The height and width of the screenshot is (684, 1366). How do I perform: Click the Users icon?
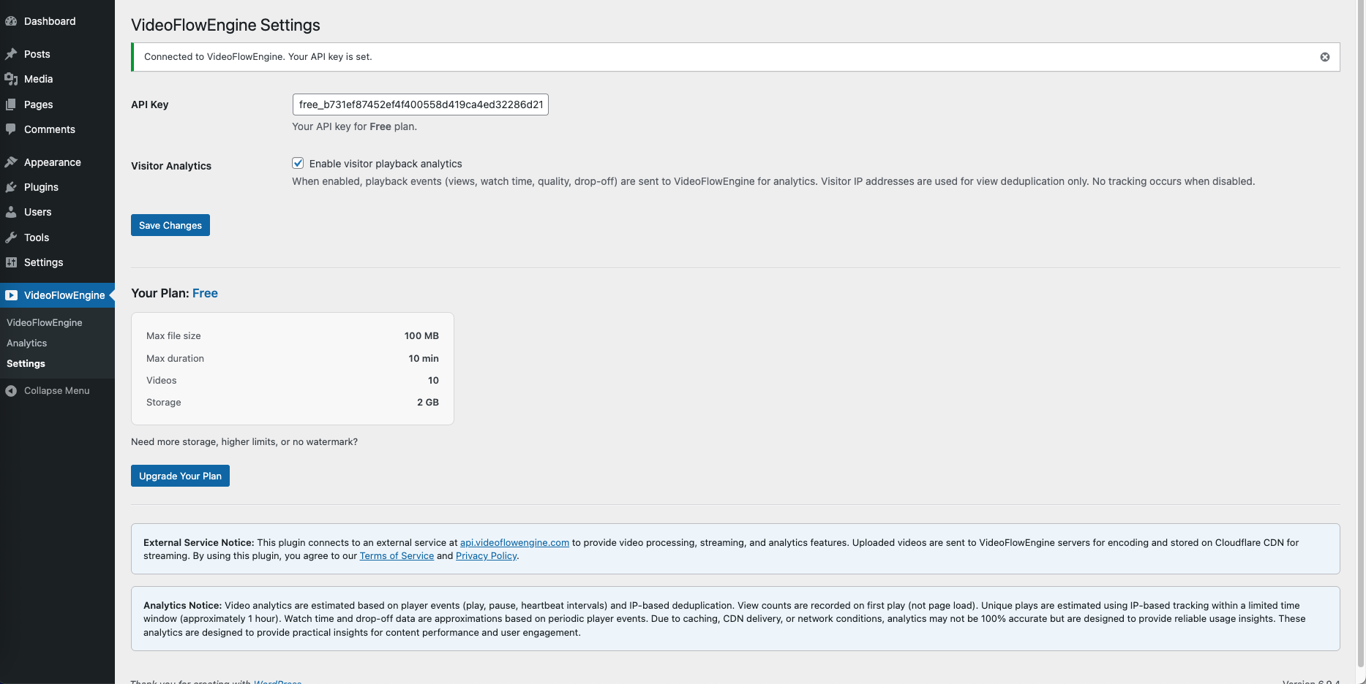click(x=12, y=212)
